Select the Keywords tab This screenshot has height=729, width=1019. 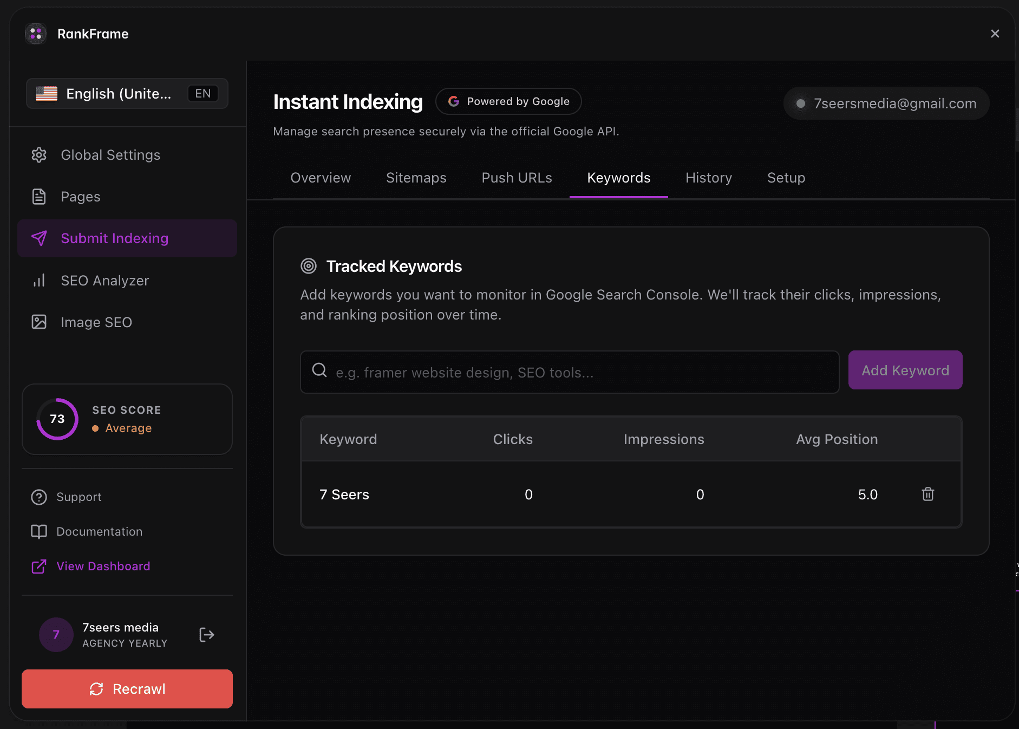619,178
